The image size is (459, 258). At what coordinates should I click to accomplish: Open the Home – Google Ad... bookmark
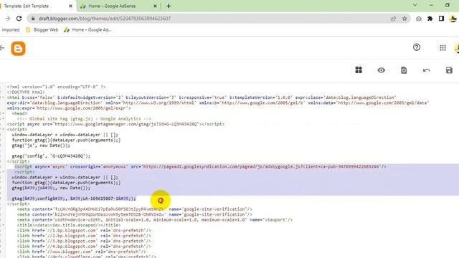coord(87,30)
